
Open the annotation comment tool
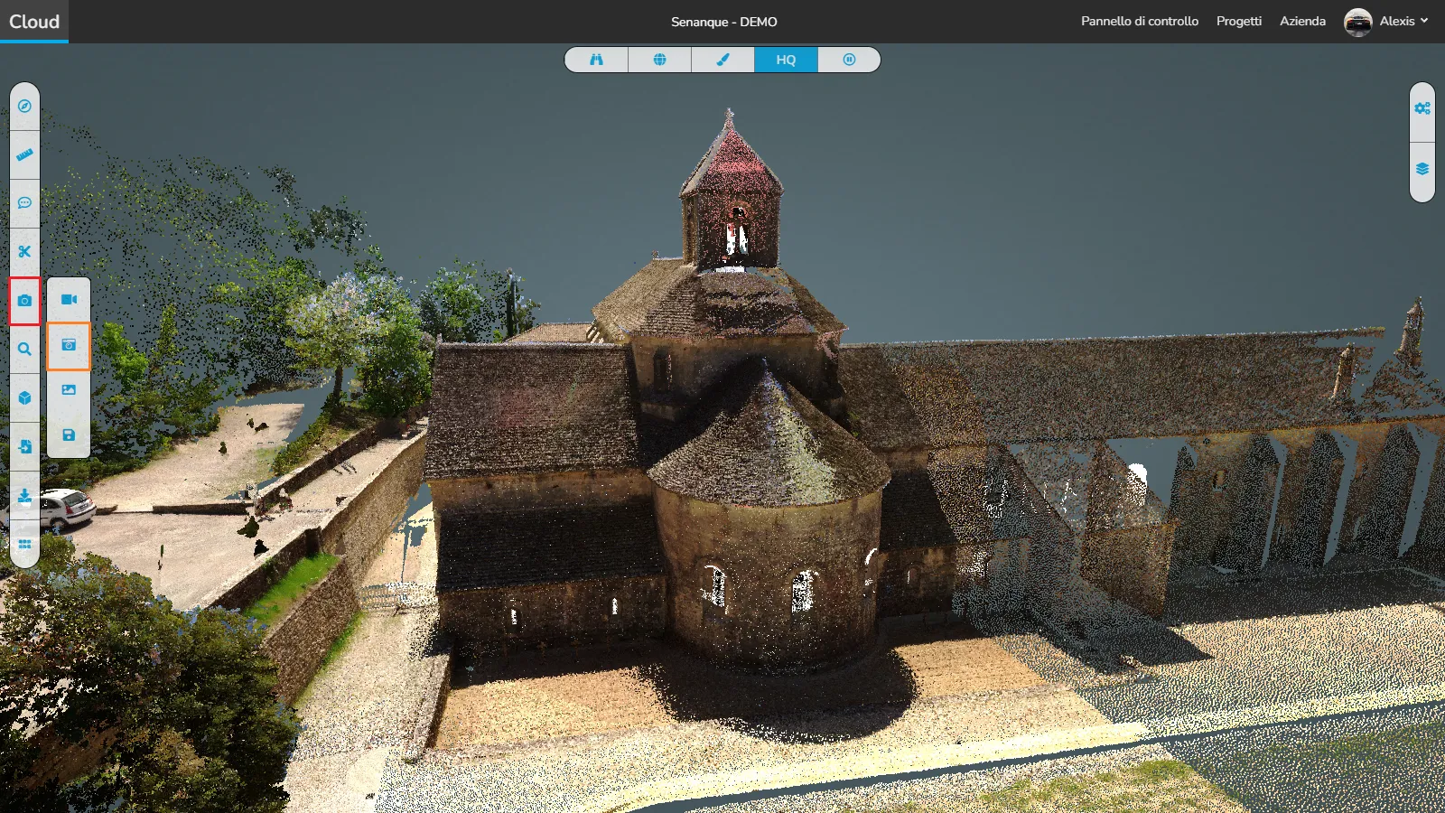click(24, 203)
